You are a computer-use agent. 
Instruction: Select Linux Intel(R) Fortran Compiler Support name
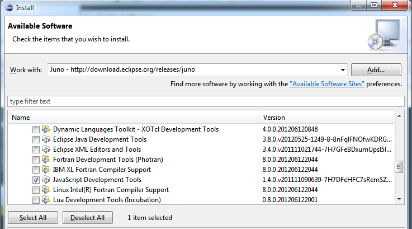coord(111,190)
